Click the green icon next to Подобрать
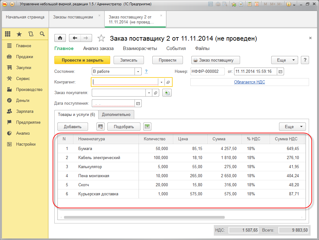The height and width of the screenshot is (240, 319). pos(147,127)
